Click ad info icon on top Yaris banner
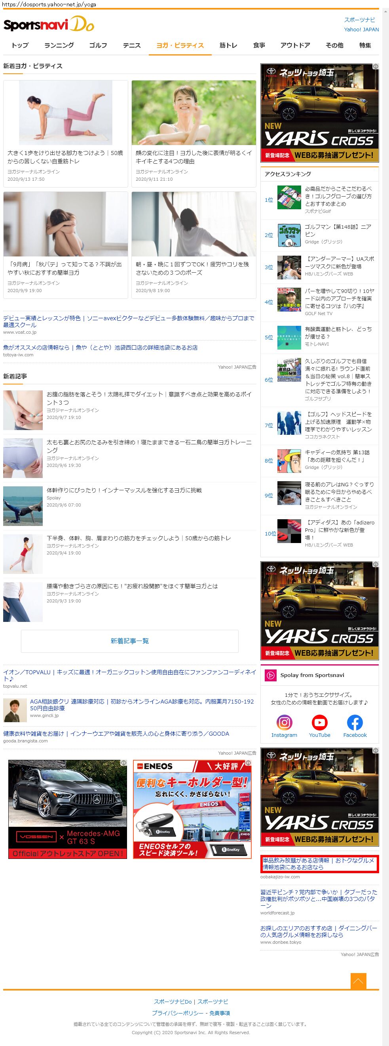The image size is (389, 1046). 376,66
